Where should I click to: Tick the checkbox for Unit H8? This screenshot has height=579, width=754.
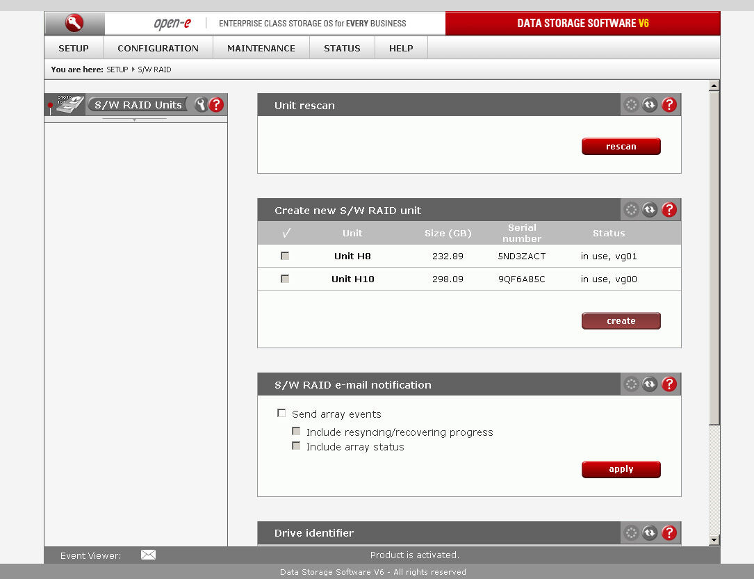(285, 256)
